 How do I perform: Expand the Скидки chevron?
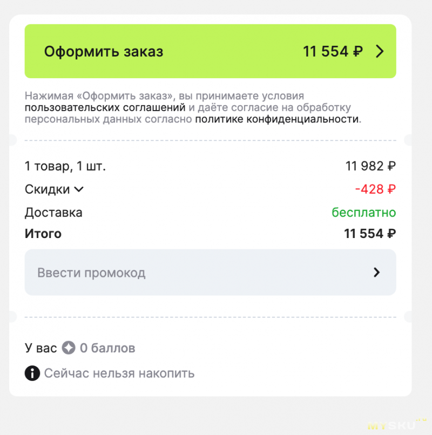pos(79,189)
